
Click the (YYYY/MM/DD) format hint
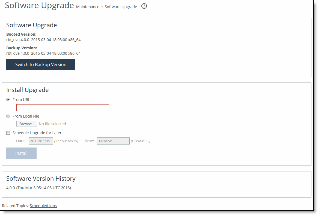click(66, 141)
